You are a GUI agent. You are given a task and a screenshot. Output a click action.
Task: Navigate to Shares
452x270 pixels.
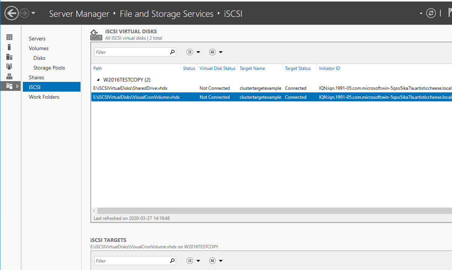click(36, 77)
